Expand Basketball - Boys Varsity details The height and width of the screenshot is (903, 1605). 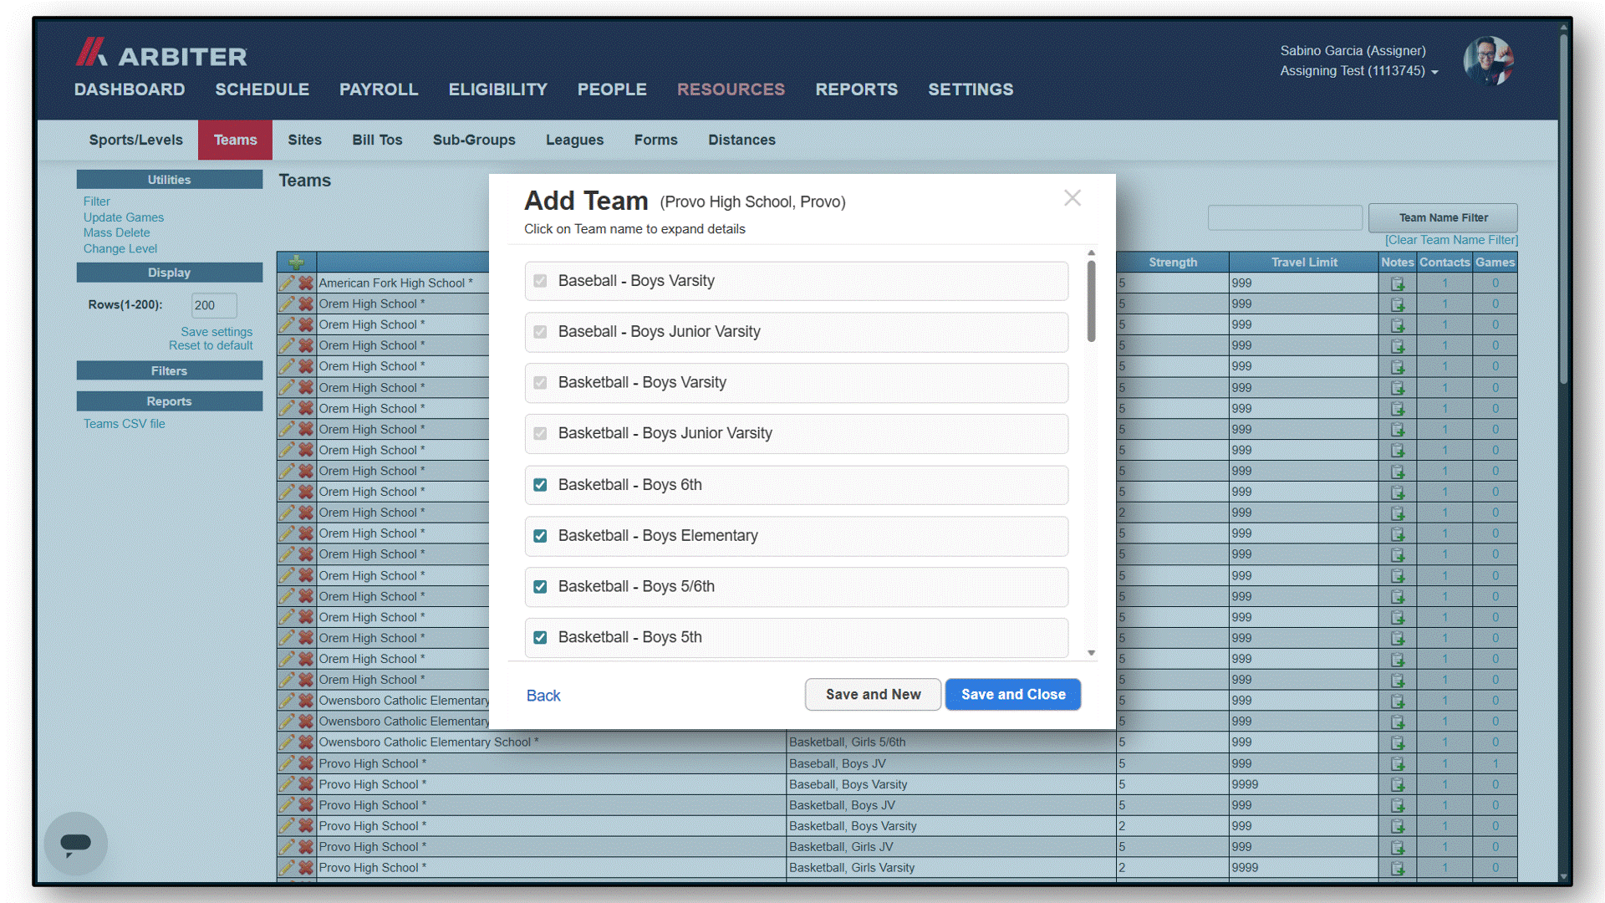pyautogui.click(x=642, y=383)
